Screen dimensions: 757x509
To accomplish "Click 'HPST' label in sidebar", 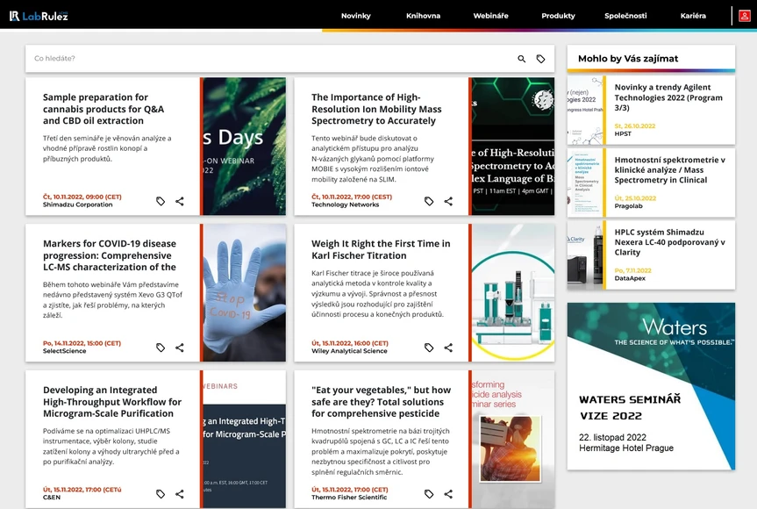I will (x=623, y=133).
